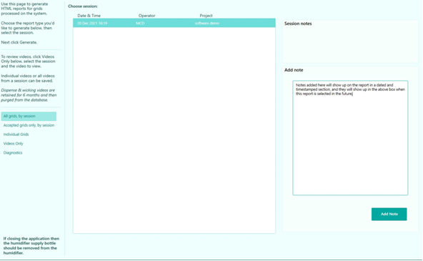Click the Add note heading
This screenshot has width=423, height=261.
click(x=294, y=70)
